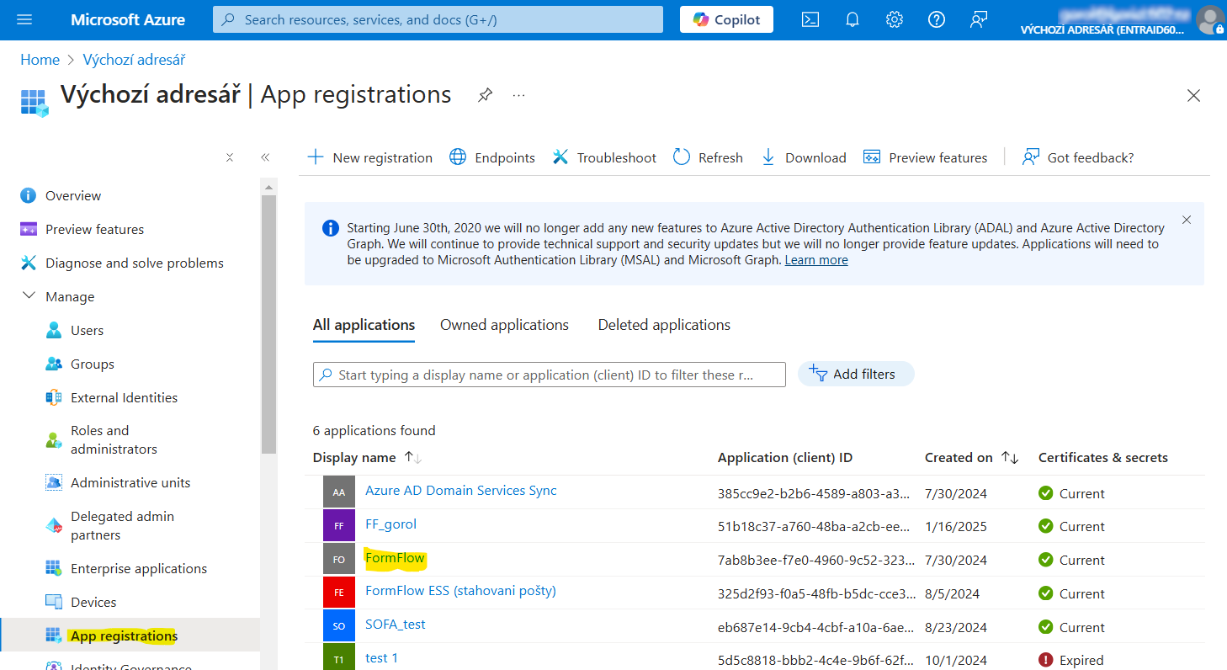Switch to the Owned applications tab
The height and width of the screenshot is (670, 1227).
tap(504, 325)
